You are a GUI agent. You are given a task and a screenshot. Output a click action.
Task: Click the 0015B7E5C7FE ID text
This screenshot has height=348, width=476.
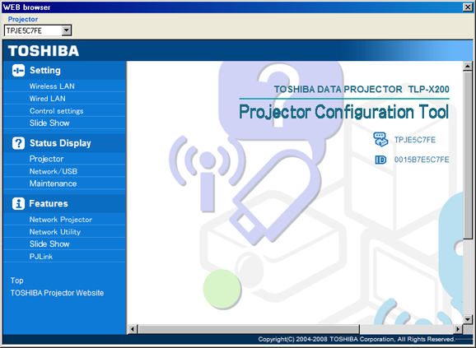tap(422, 160)
